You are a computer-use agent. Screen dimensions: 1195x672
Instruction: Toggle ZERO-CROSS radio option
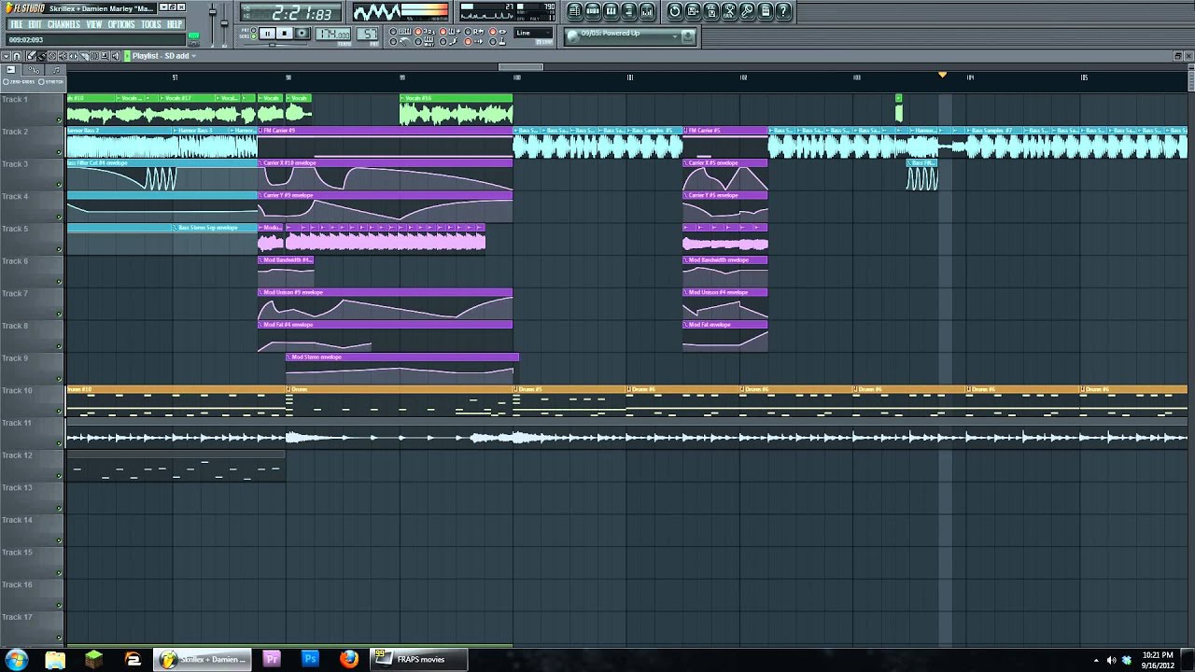[21, 81]
